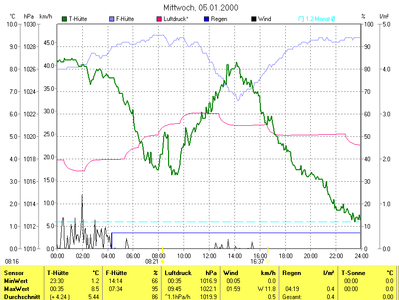The image size is (399, 300).
Task: Click the blue Regen legend square
Action: (x=206, y=19)
